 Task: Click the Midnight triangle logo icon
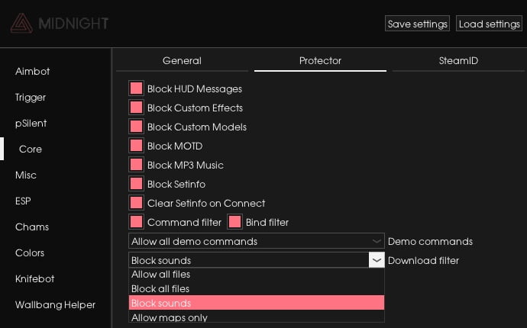coord(21,23)
